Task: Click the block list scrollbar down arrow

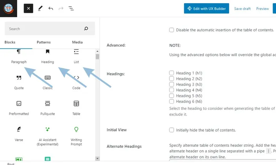Action: pyautogui.click(x=97, y=158)
